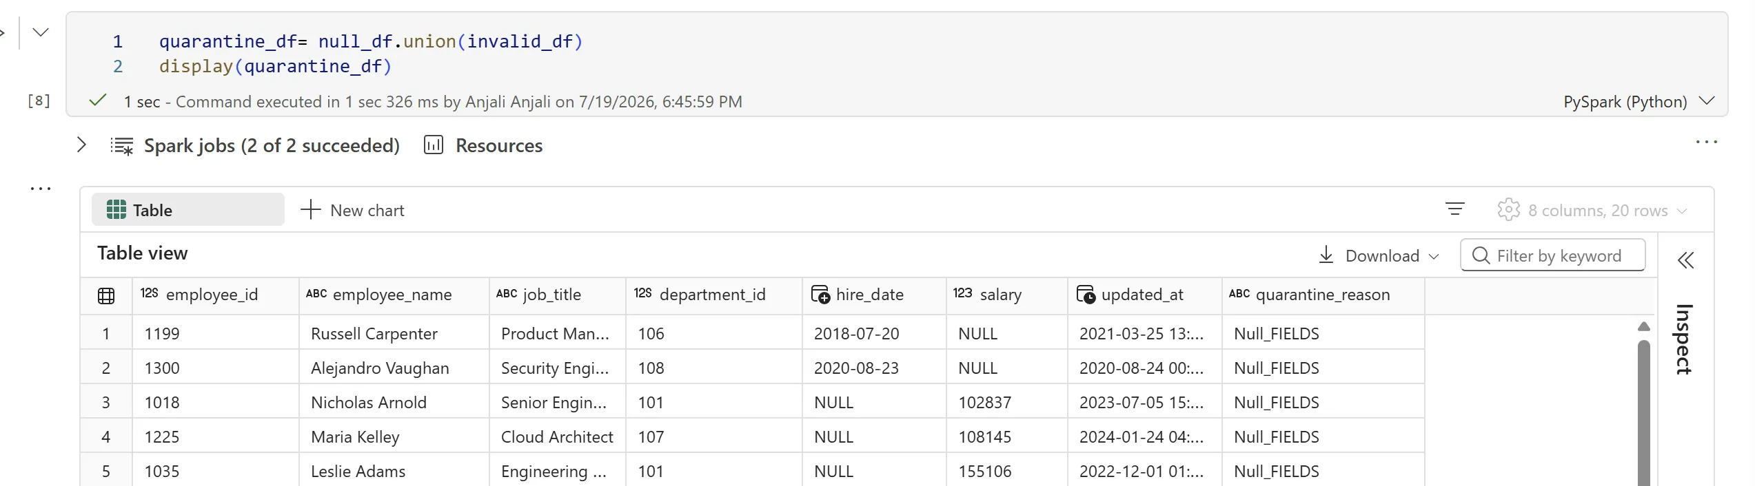This screenshot has width=1755, height=486.
Task: Click job title 'Cloud Architect'
Action: pos(557,437)
